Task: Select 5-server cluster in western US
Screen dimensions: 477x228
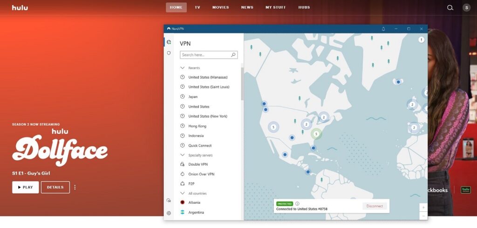Action: tap(273, 127)
